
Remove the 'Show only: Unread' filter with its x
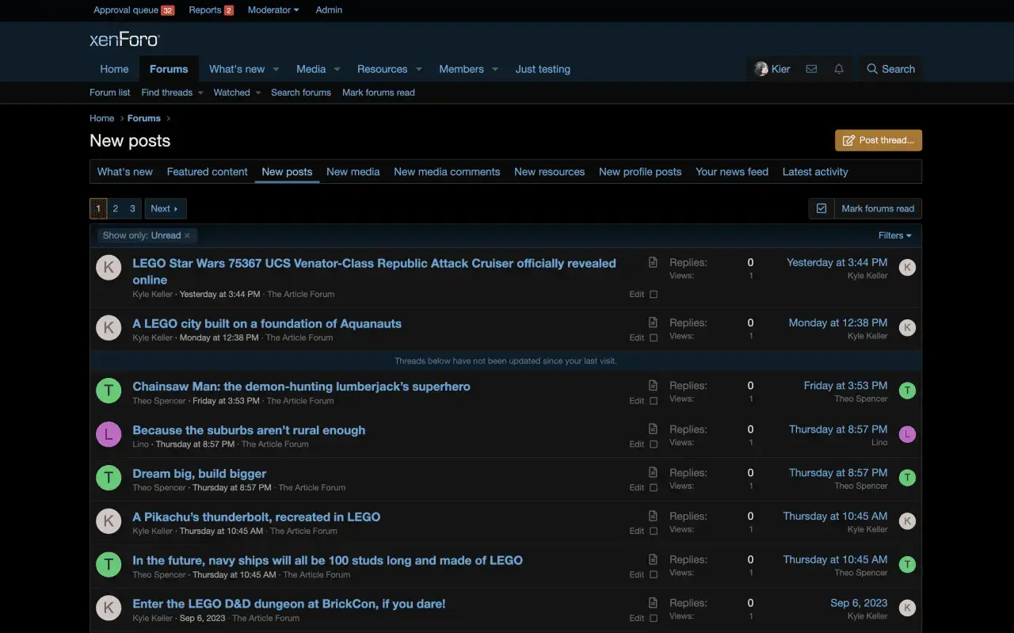[188, 235]
